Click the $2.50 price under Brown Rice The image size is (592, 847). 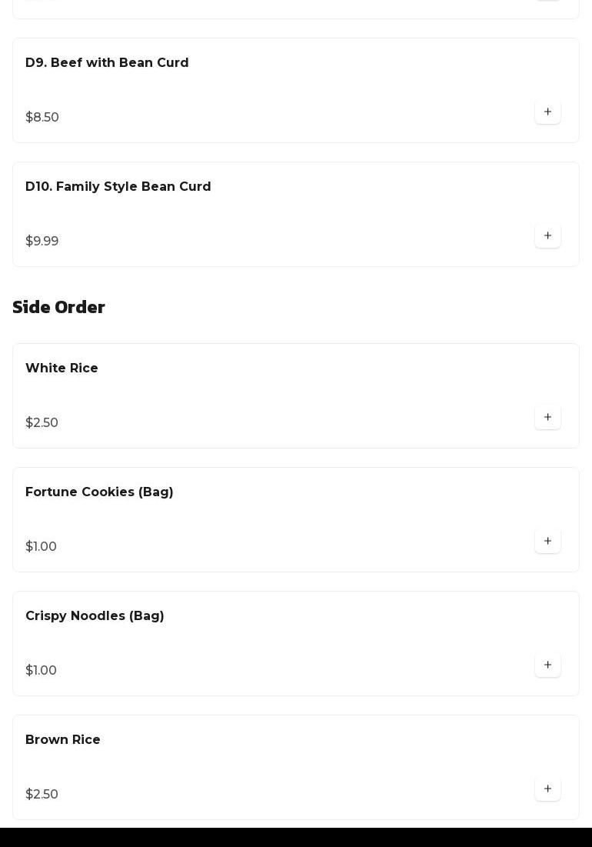tap(42, 795)
